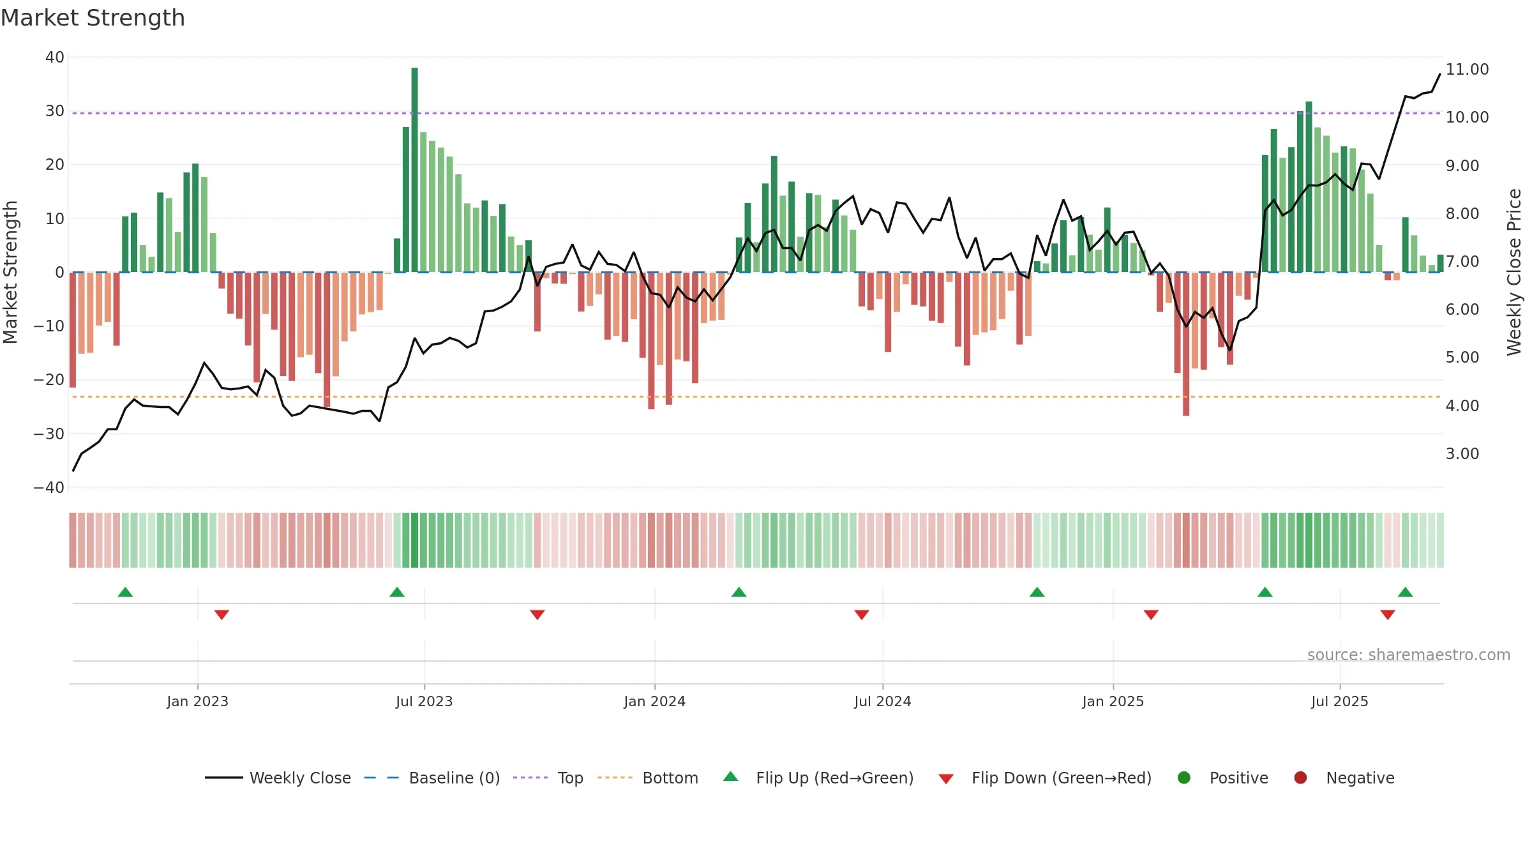Toggle the Bottom dotted line legend entry
The height and width of the screenshot is (862, 1532).
tap(648, 778)
